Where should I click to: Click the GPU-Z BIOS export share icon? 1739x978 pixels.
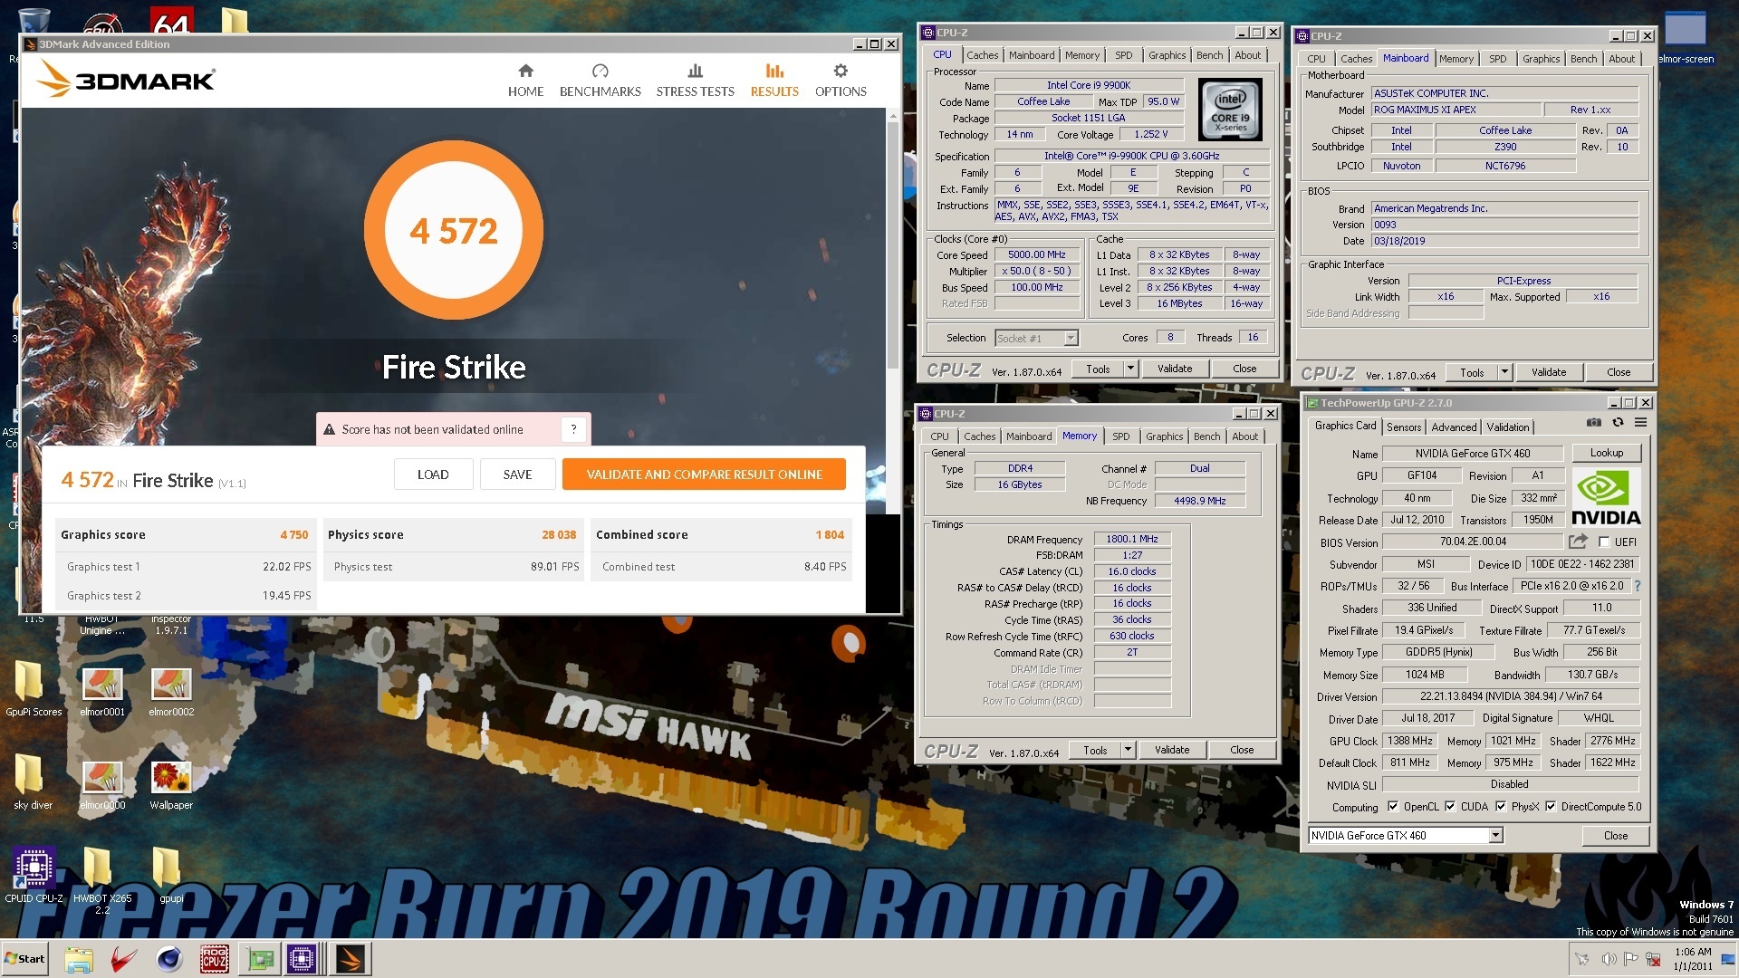(1578, 542)
